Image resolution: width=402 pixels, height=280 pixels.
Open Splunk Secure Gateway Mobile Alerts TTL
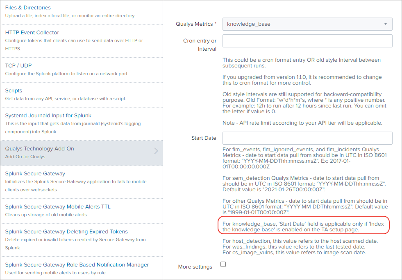point(58,206)
